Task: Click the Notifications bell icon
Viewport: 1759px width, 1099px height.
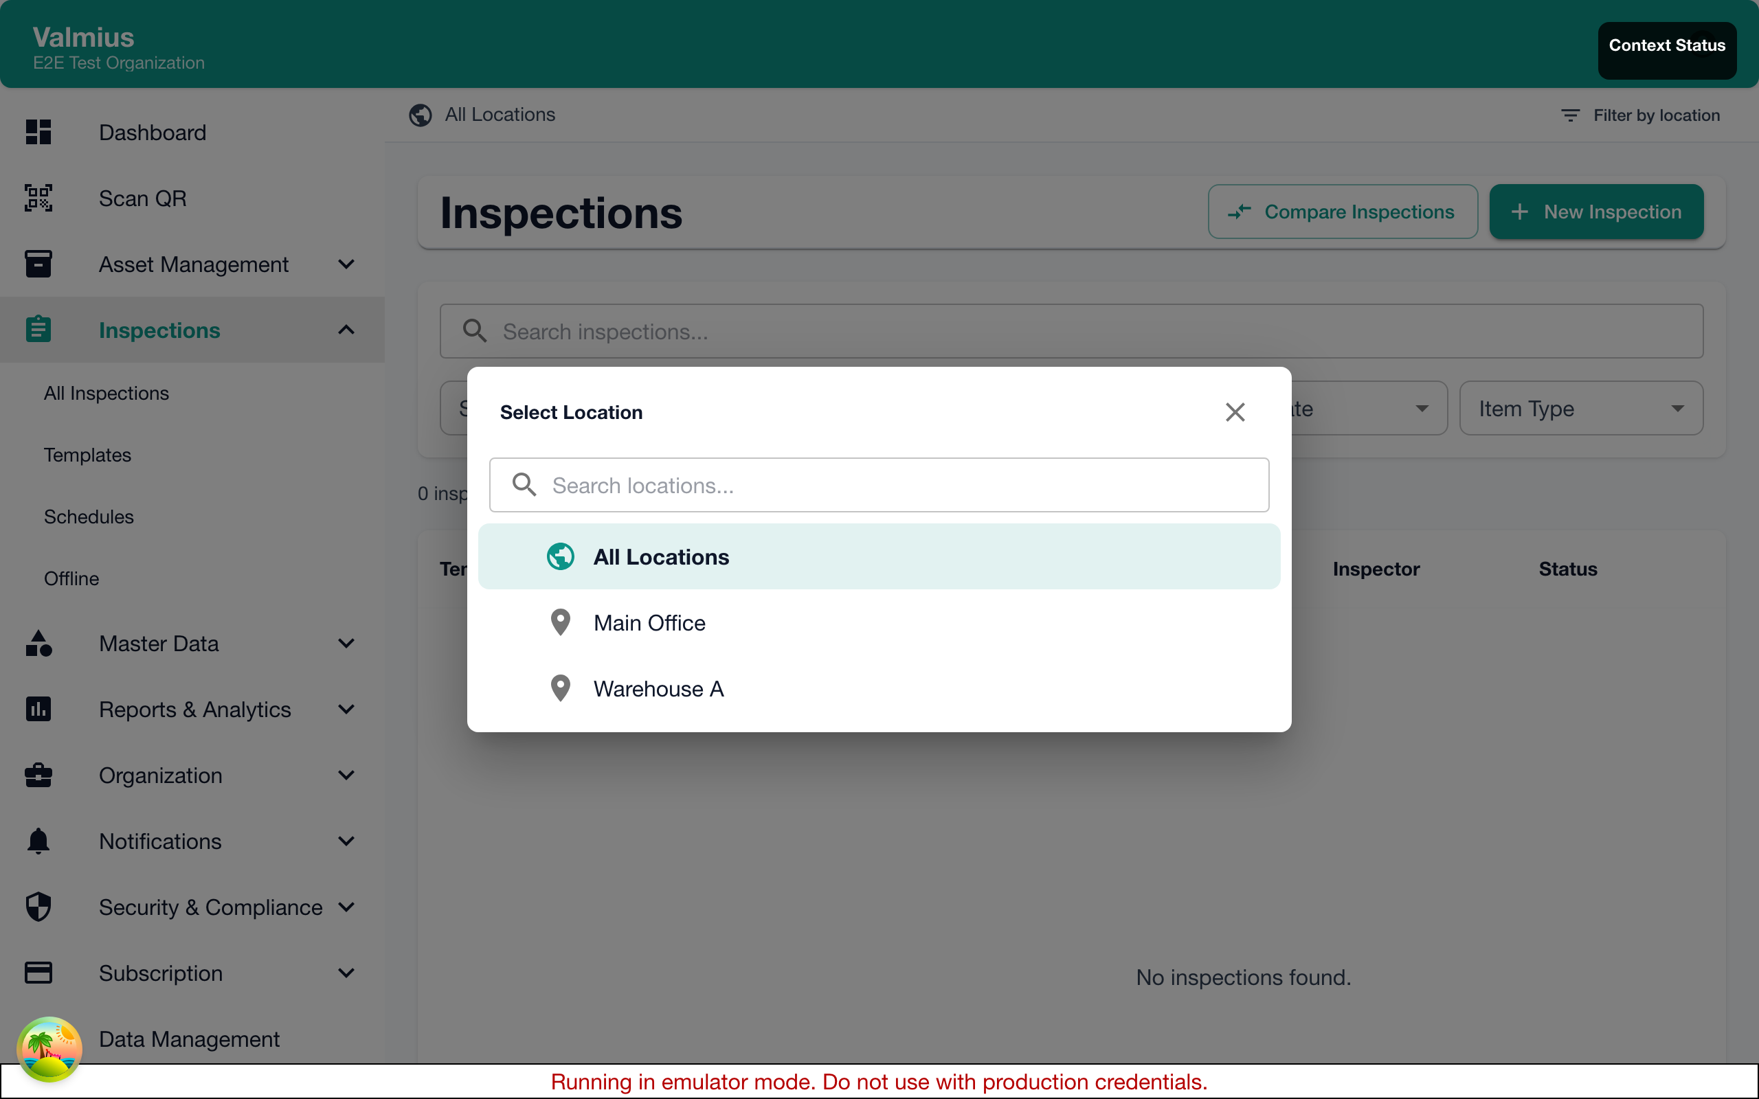Action: click(38, 841)
